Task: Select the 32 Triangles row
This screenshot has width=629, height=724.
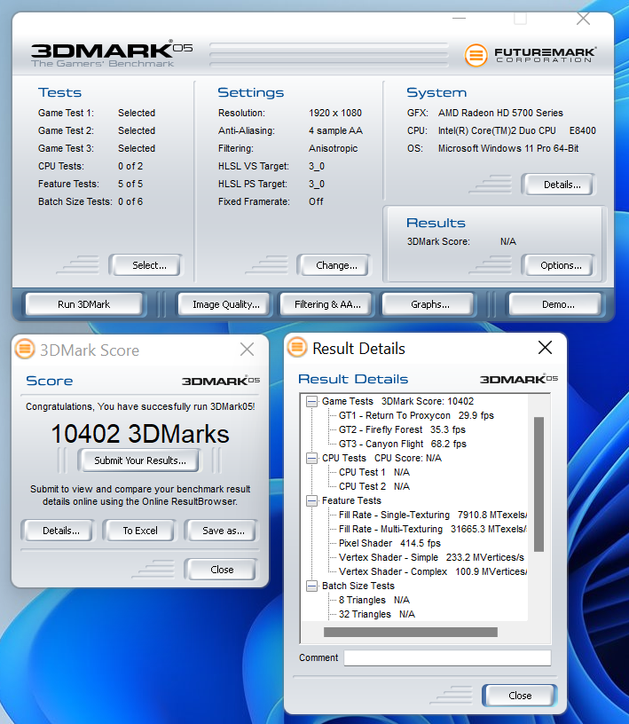Action: tap(377, 615)
